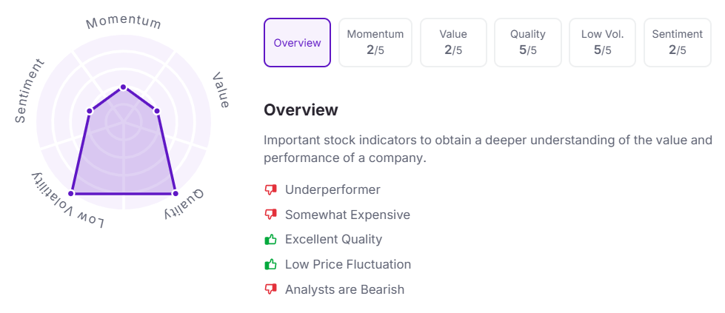Switch to the Momentum 2/5 tab
Image resolution: width=725 pixels, height=313 pixels.
coord(375,43)
